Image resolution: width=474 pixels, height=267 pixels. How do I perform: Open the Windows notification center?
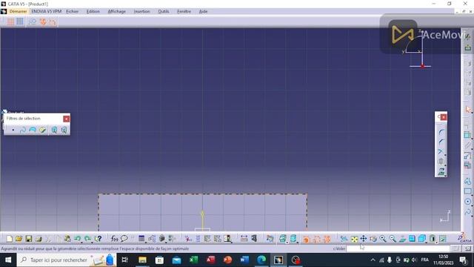tap(463, 260)
